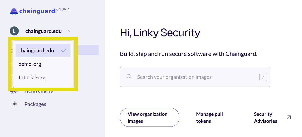
Task: Switch to the tutorial-org organization
Action: point(32,78)
